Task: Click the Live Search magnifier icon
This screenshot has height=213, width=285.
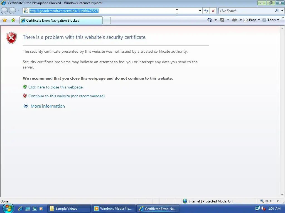Action: click(x=277, y=11)
